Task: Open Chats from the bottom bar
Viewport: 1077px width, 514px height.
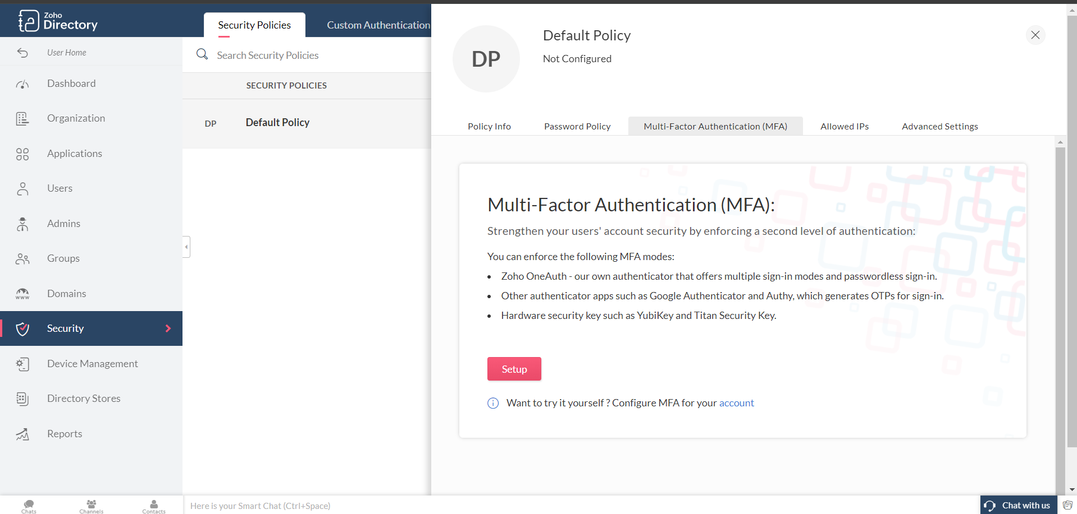Action: (29, 506)
